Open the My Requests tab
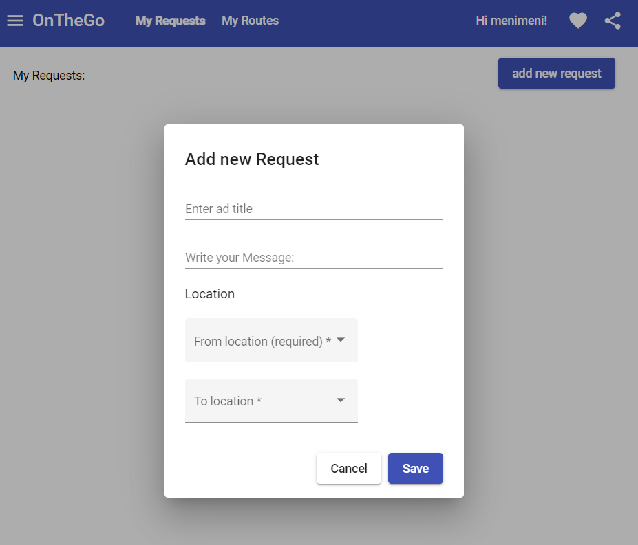Viewport: 638px width, 545px height. tap(170, 21)
